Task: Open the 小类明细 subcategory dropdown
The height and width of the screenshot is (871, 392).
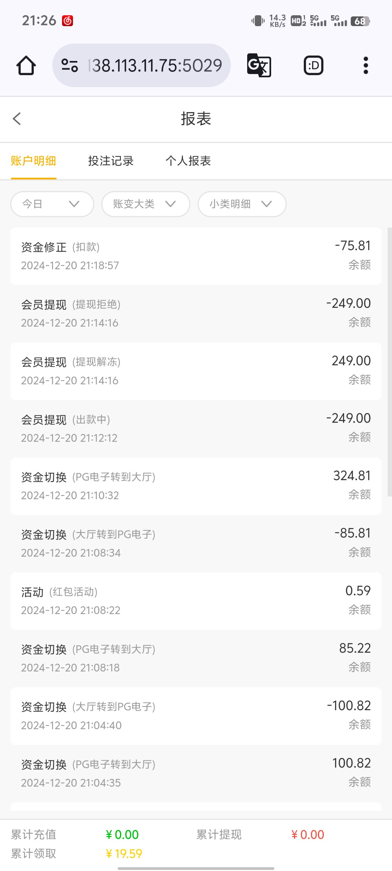Action: click(242, 204)
